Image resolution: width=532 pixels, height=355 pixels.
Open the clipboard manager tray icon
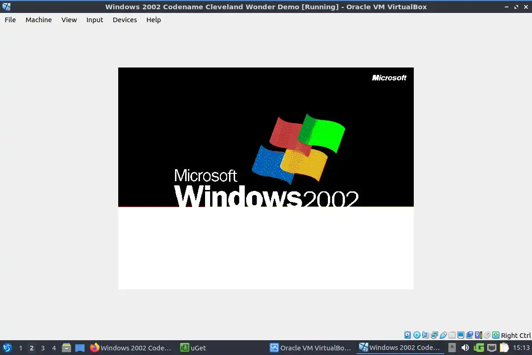pos(504,348)
